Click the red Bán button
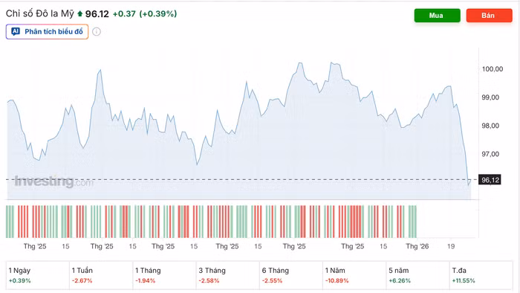 point(489,16)
